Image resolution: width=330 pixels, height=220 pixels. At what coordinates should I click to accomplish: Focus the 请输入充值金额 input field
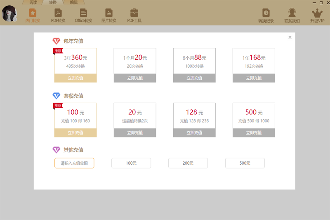pos(74,163)
